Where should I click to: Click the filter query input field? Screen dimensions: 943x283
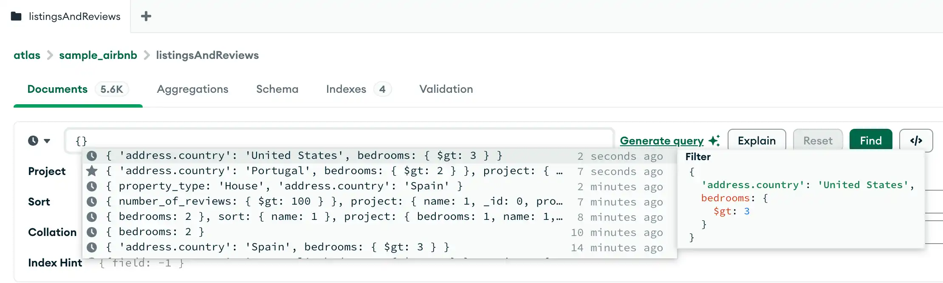pyautogui.click(x=340, y=140)
